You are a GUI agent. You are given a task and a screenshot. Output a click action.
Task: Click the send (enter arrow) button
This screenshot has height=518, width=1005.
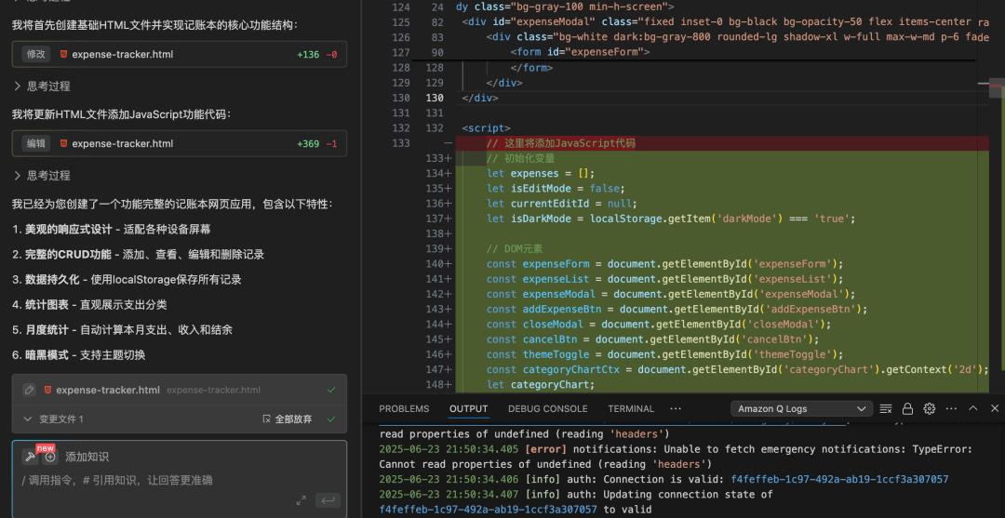[328, 500]
